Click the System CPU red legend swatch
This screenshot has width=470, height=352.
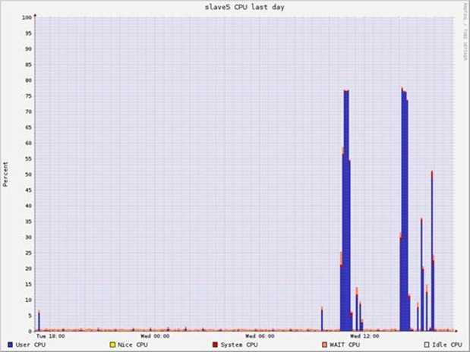(215, 345)
